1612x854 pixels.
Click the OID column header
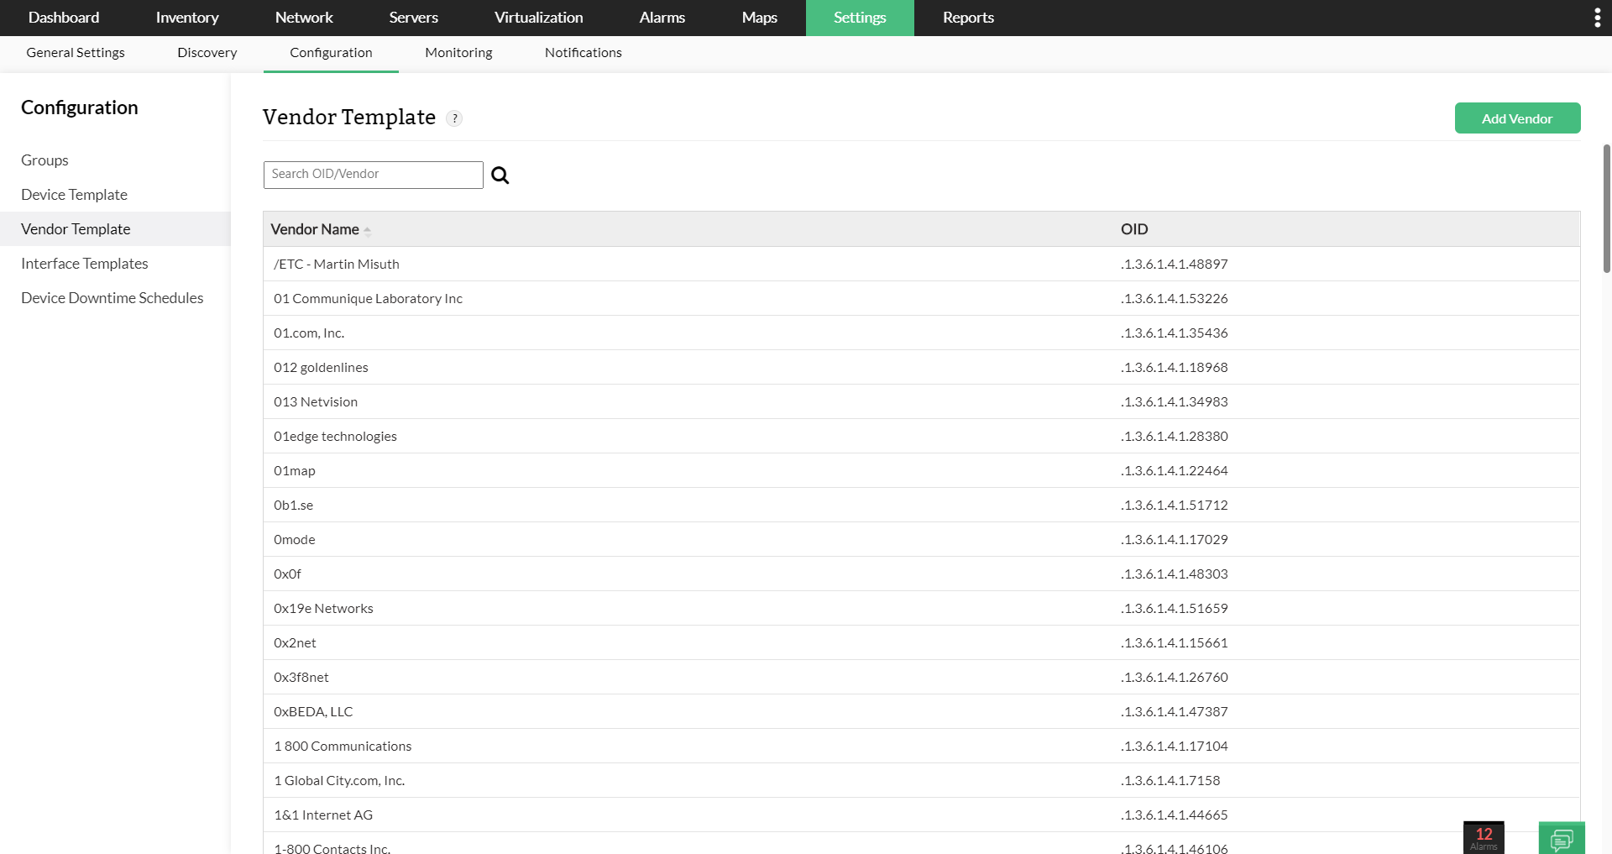click(1134, 229)
